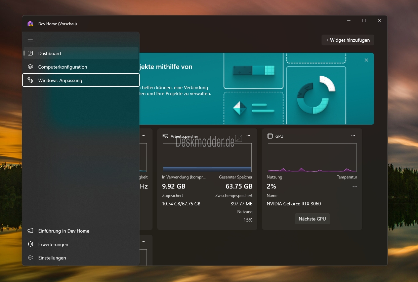Open Einstellungen via the gear icon
Viewport: 418px width, 282px height.
30,258
